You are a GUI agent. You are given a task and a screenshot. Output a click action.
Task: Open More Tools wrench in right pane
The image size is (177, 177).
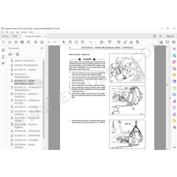174,127
